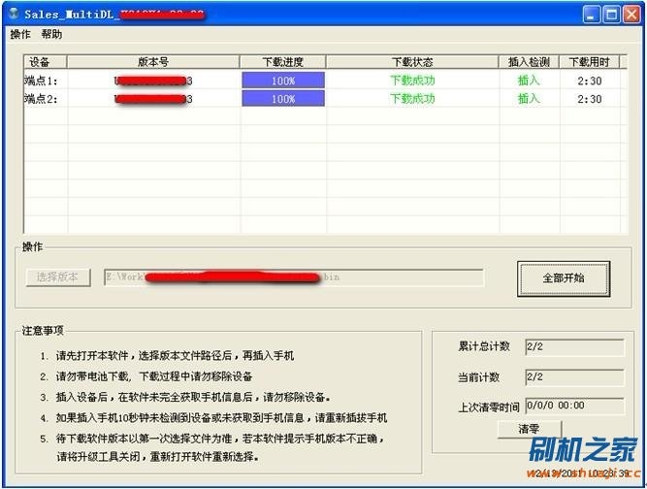Minimize the Sales_MultiDL window
This screenshot has height=489, width=647.
coord(592,15)
